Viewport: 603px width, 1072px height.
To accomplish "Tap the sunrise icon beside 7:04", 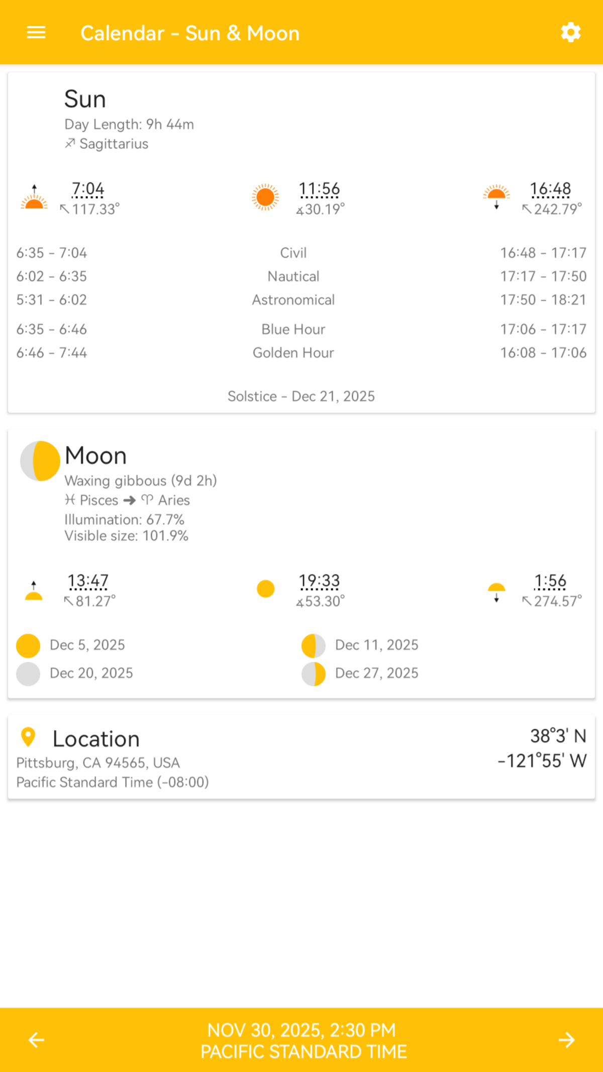I will (34, 197).
